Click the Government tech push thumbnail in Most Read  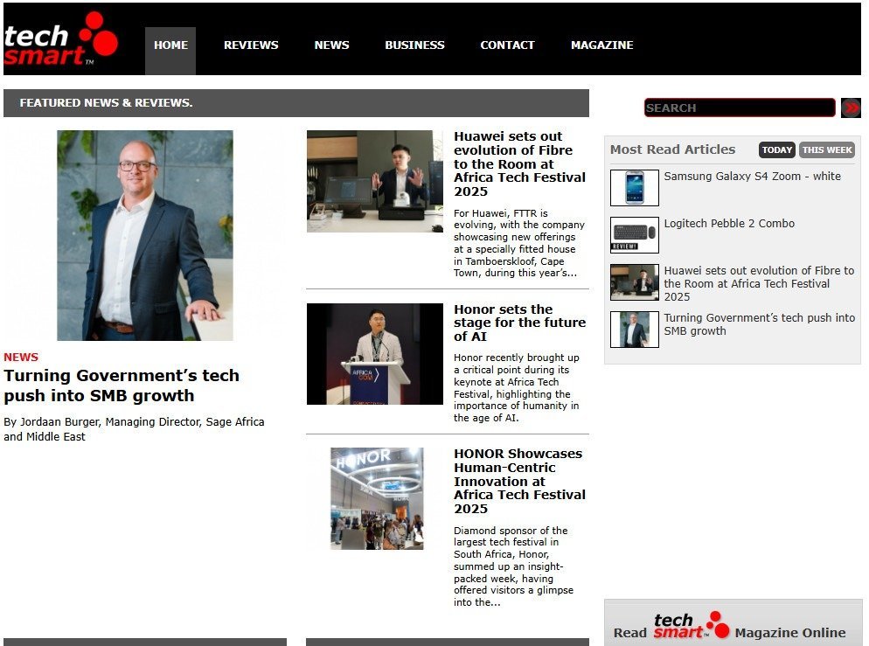635,329
